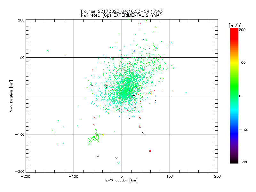
Task: Click the y-axis tick label '-100'
Action: [x=20, y=134]
